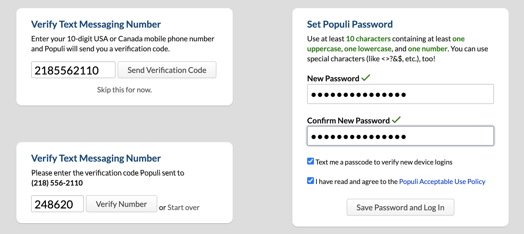The width and height of the screenshot is (524, 234).
Task: Click the Verify Number button
Action: pos(121,204)
